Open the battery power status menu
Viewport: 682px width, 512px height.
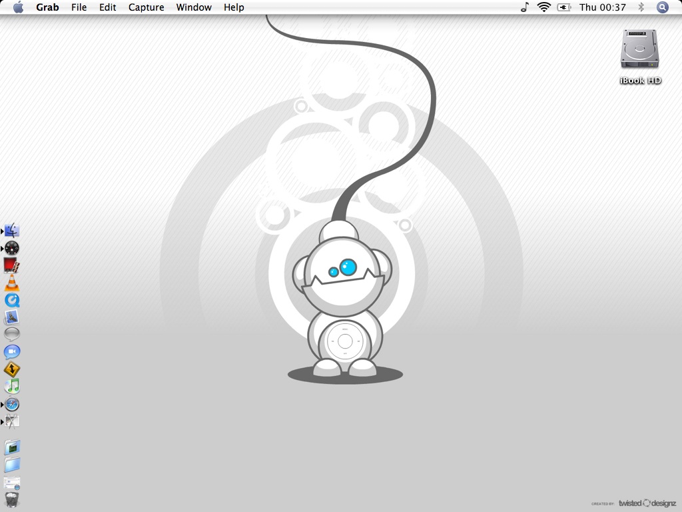click(x=564, y=7)
